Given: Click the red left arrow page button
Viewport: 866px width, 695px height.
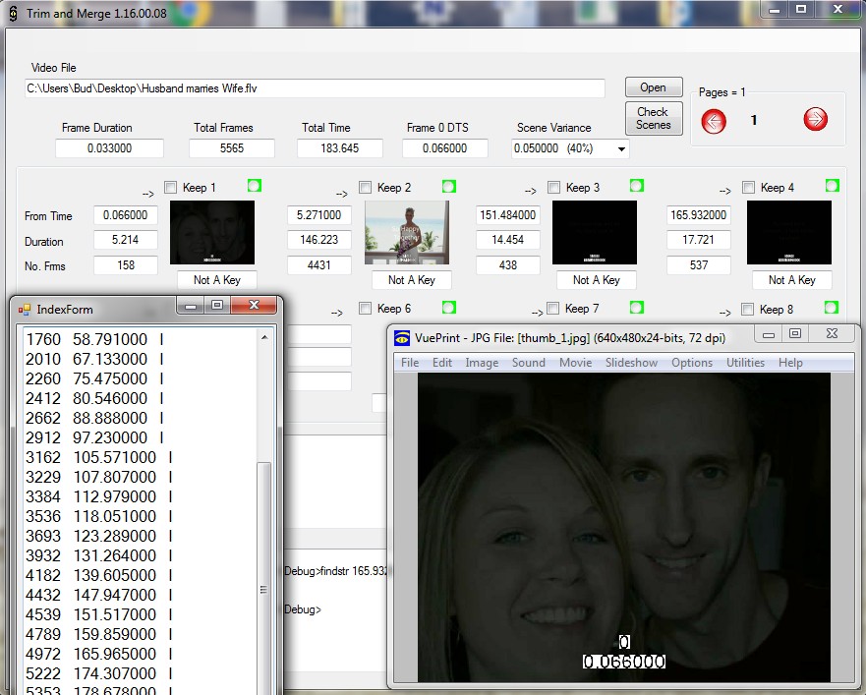Looking at the screenshot, I should tap(714, 120).
